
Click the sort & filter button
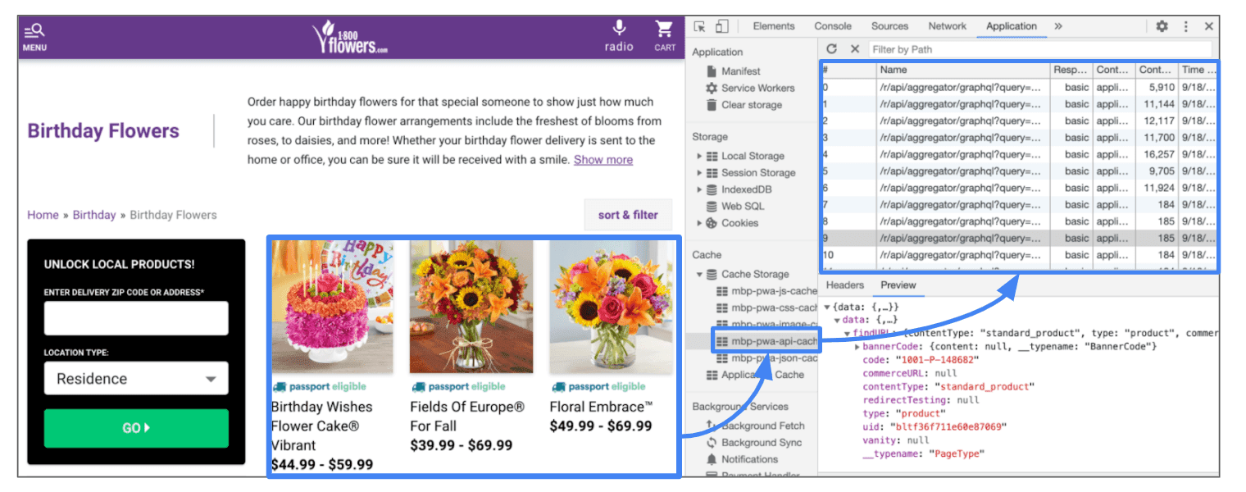pos(628,215)
